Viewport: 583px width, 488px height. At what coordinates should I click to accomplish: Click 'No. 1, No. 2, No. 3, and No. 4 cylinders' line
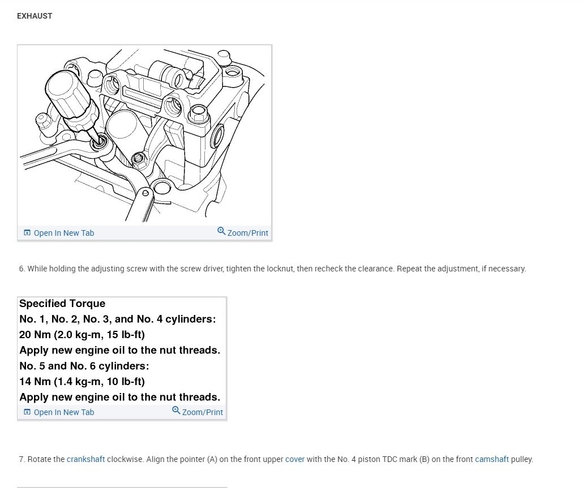click(x=118, y=319)
